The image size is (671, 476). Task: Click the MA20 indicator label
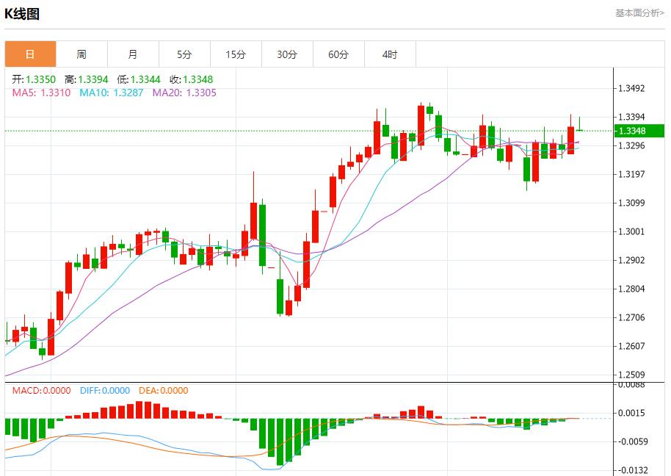pyautogui.click(x=184, y=93)
